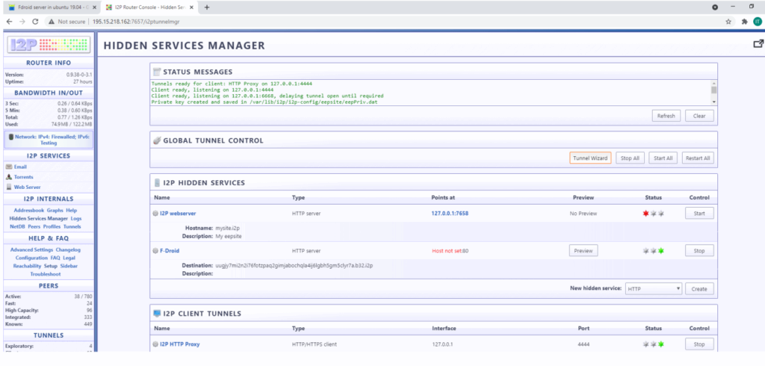This screenshot has height=366, width=765.
Task: Click the green status star for I2P HTTP Proxy
Action: [x=661, y=344]
